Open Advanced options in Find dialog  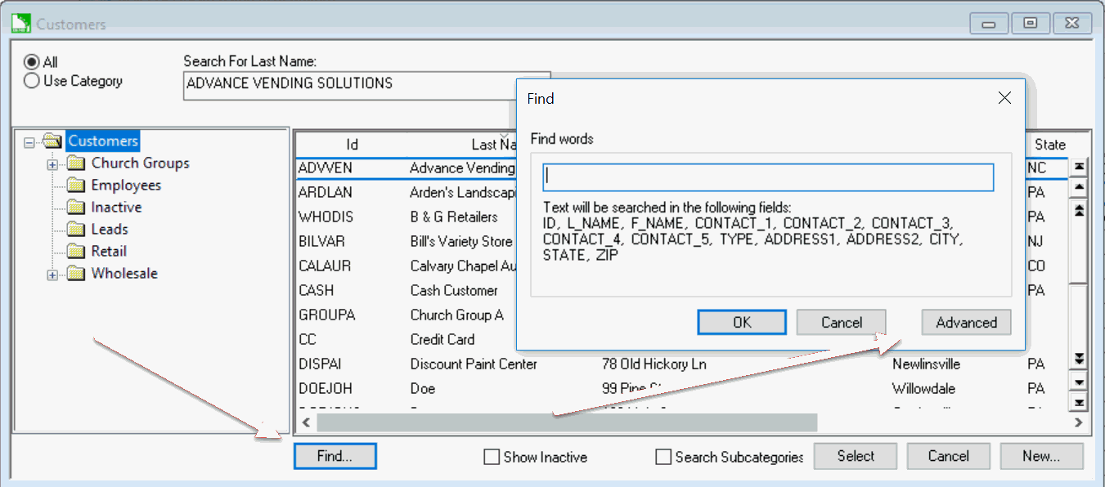966,323
